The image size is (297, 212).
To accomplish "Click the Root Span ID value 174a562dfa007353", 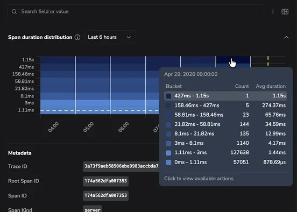I will click(x=105, y=181).
